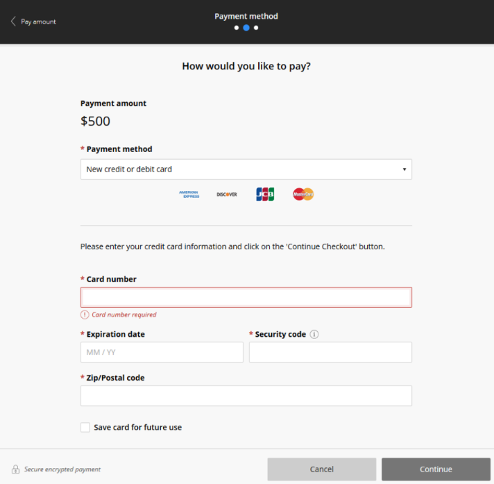Click the JCB card logo
This screenshot has height=484, width=494.
265,194
